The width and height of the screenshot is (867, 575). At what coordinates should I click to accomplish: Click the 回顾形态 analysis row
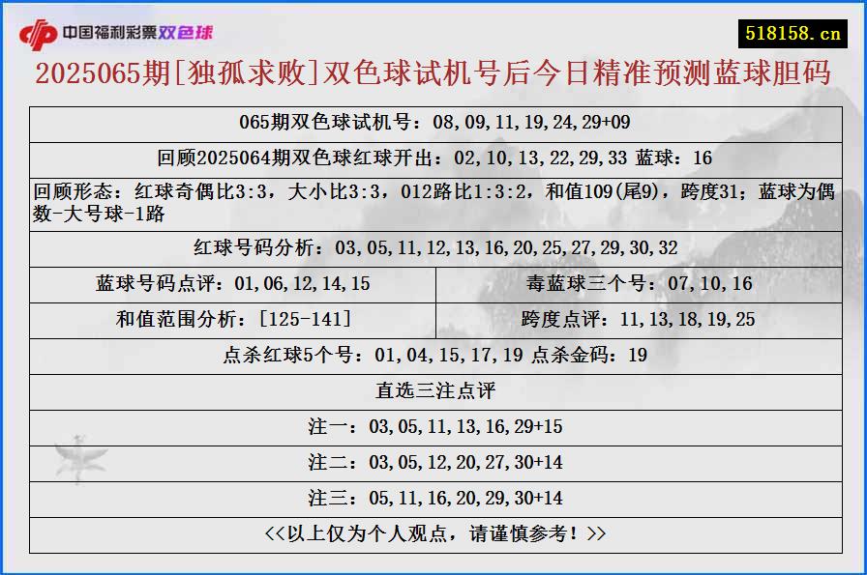pyautogui.click(x=433, y=198)
